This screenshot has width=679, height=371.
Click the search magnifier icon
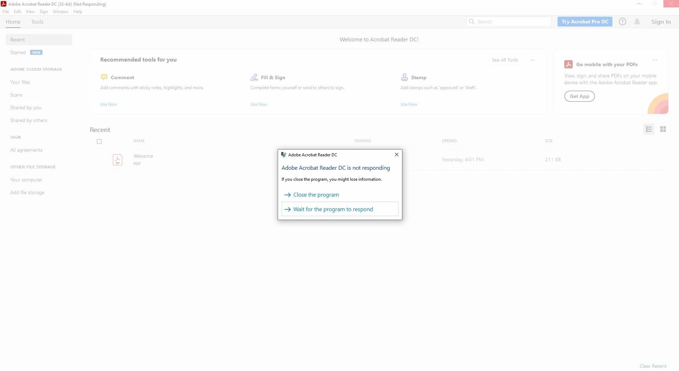(471, 22)
